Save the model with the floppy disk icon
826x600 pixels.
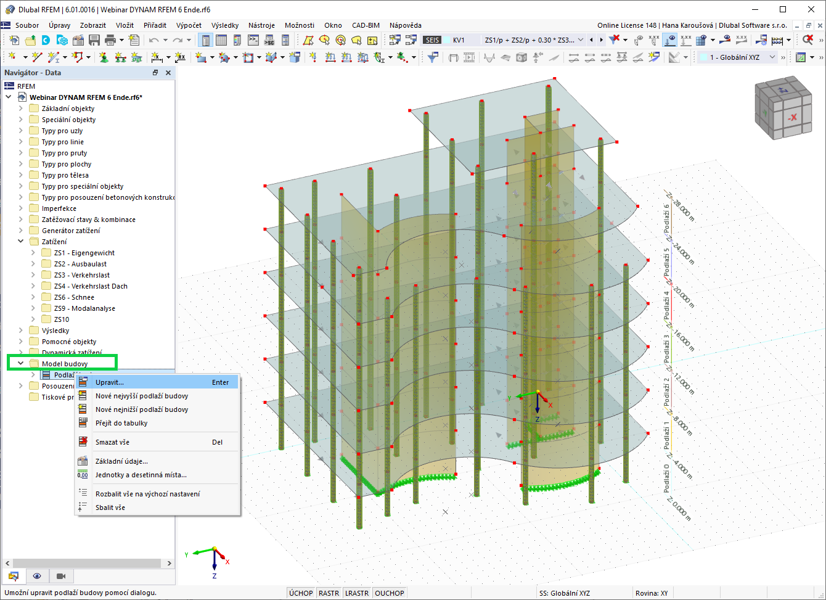pyautogui.click(x=94, y=40)
